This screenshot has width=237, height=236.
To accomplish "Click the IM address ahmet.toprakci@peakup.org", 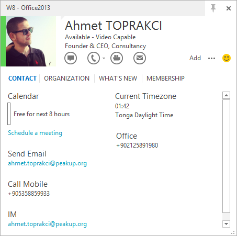I will pyautogui.click(x=48, y=224).
